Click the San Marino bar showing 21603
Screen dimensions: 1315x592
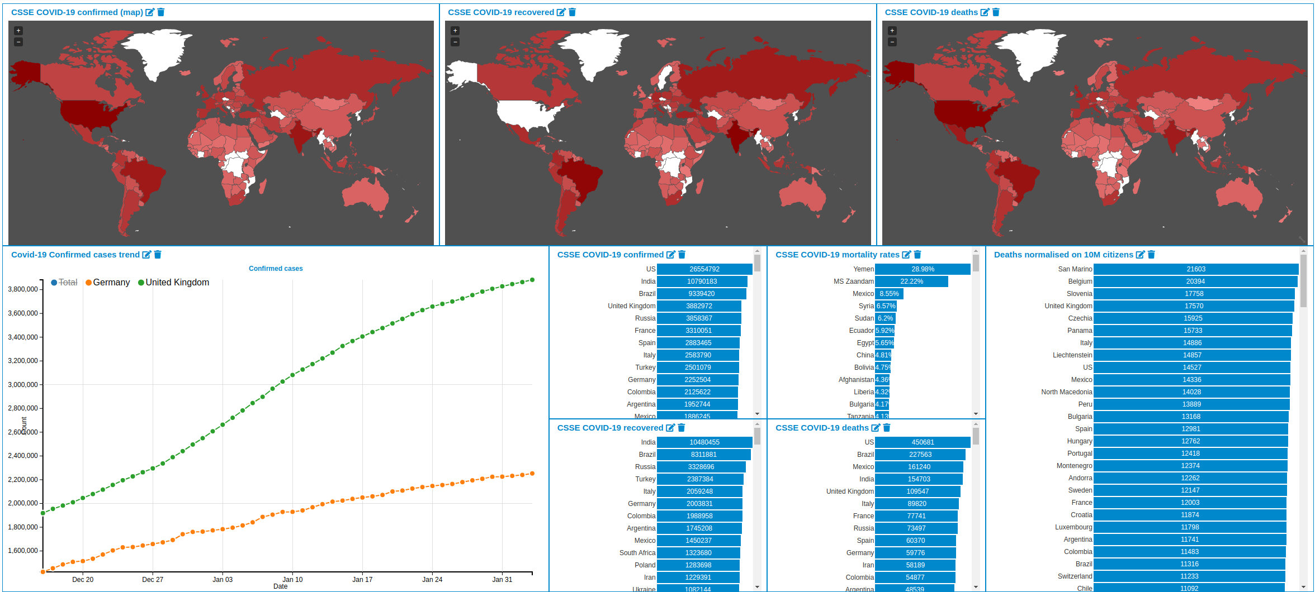(1195, 269)
